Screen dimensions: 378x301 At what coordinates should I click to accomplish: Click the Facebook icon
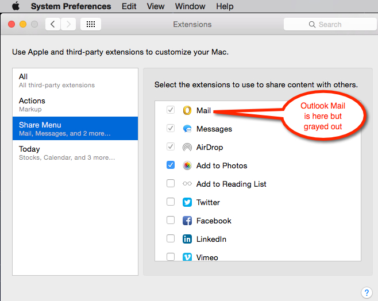[x=187, y=221]
